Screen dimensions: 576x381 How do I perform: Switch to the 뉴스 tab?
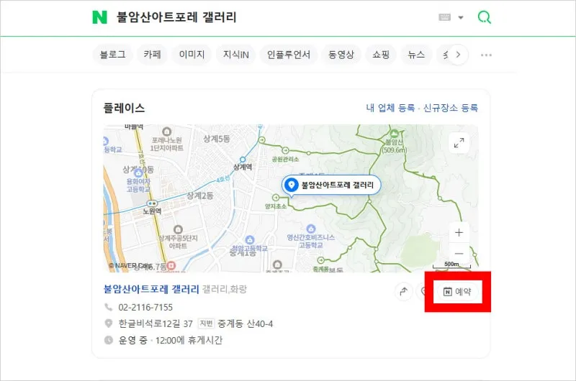(416, 55)
